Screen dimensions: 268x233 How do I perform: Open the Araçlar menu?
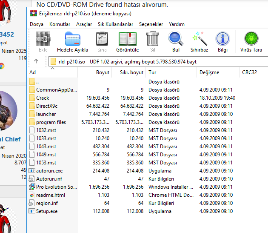tap(84, 24)
